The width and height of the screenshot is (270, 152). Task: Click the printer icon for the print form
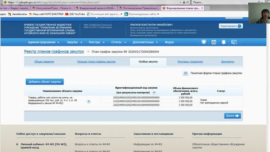point(186,73)
